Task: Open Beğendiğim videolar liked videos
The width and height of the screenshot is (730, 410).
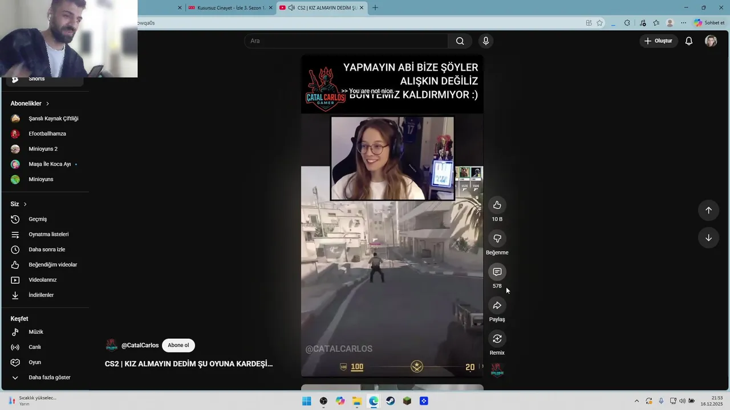Action: tap(44, 265)
